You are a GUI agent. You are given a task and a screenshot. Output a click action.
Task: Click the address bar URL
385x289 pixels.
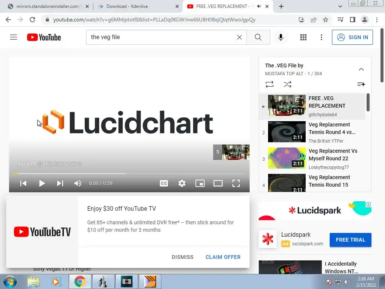click(154, 20)
